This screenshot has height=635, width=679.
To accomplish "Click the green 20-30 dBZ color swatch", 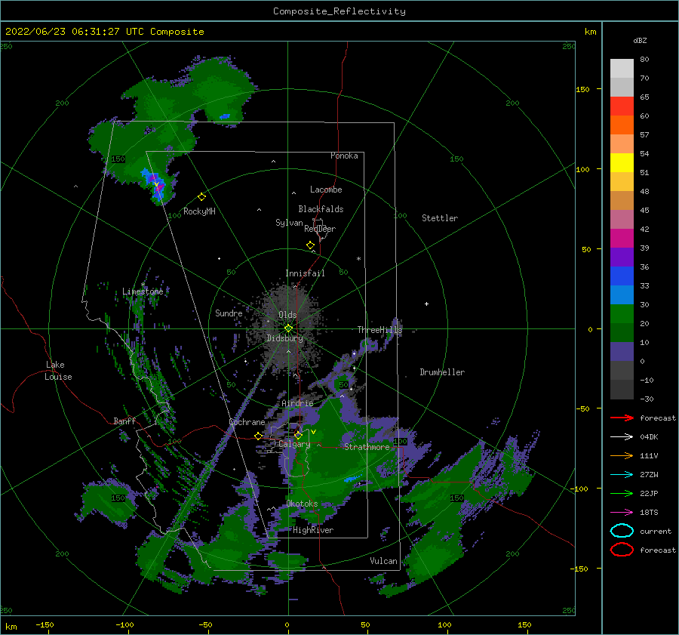I will click(x=622, y=314).
